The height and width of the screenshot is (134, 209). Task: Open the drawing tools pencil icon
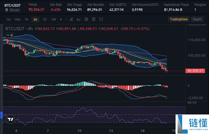pyautogui.click(x=72, y=19)
